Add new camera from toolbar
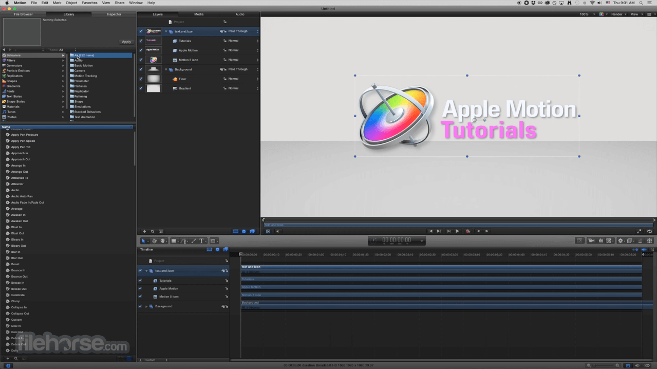The width and height of the screenshot is (657, 369). [591, 241]
